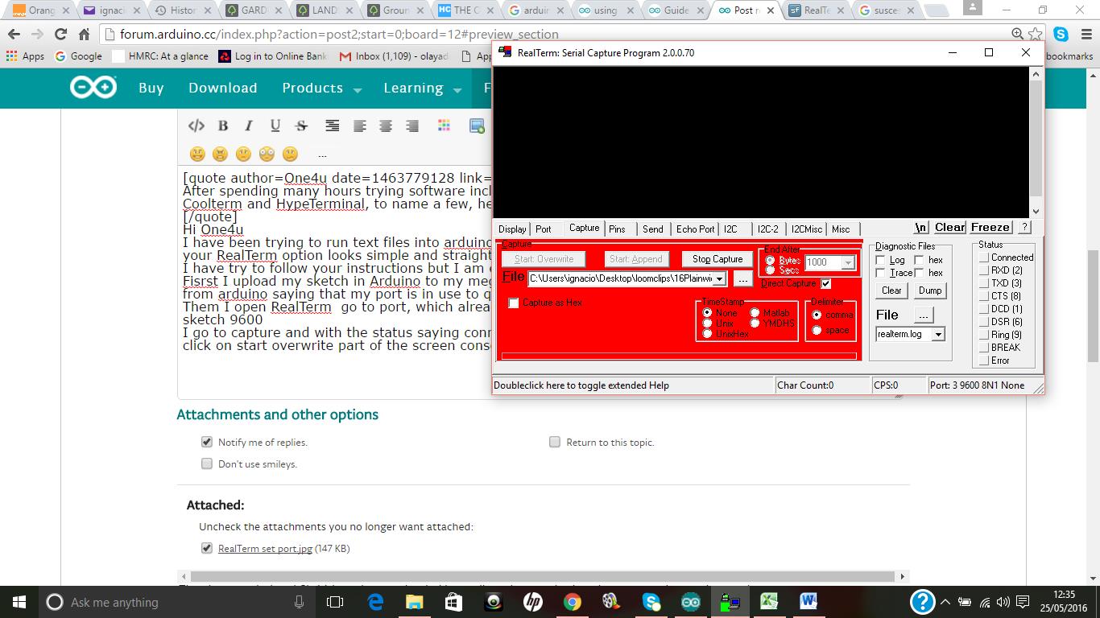The height and width of the screenshot is (618, 1100).
Task: Select the Matlab timestamp option
Action: [x=755, y=313]
